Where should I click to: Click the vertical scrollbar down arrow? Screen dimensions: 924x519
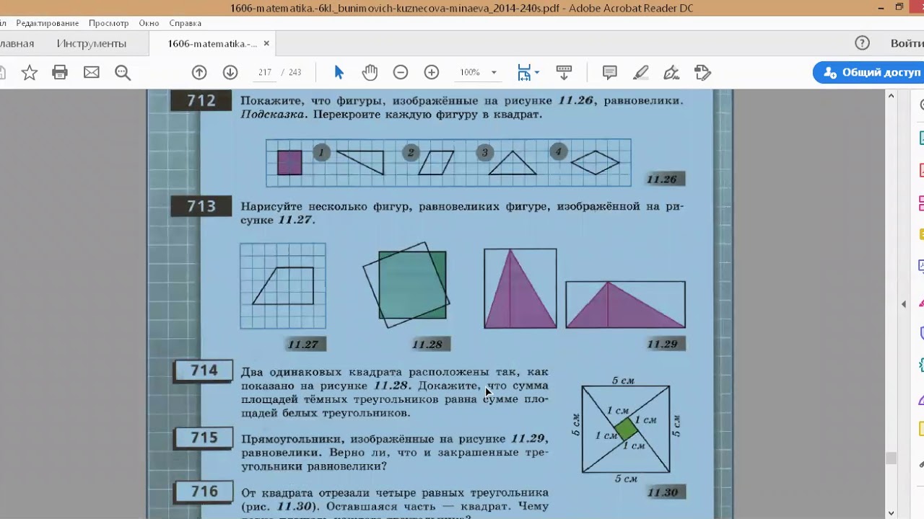892,513
